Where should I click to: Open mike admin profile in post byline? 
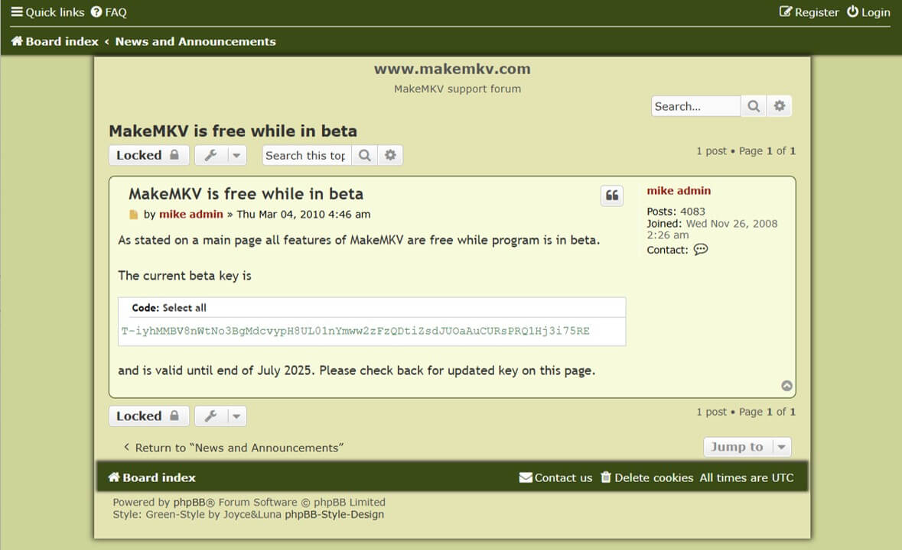[x=191, y=214]
